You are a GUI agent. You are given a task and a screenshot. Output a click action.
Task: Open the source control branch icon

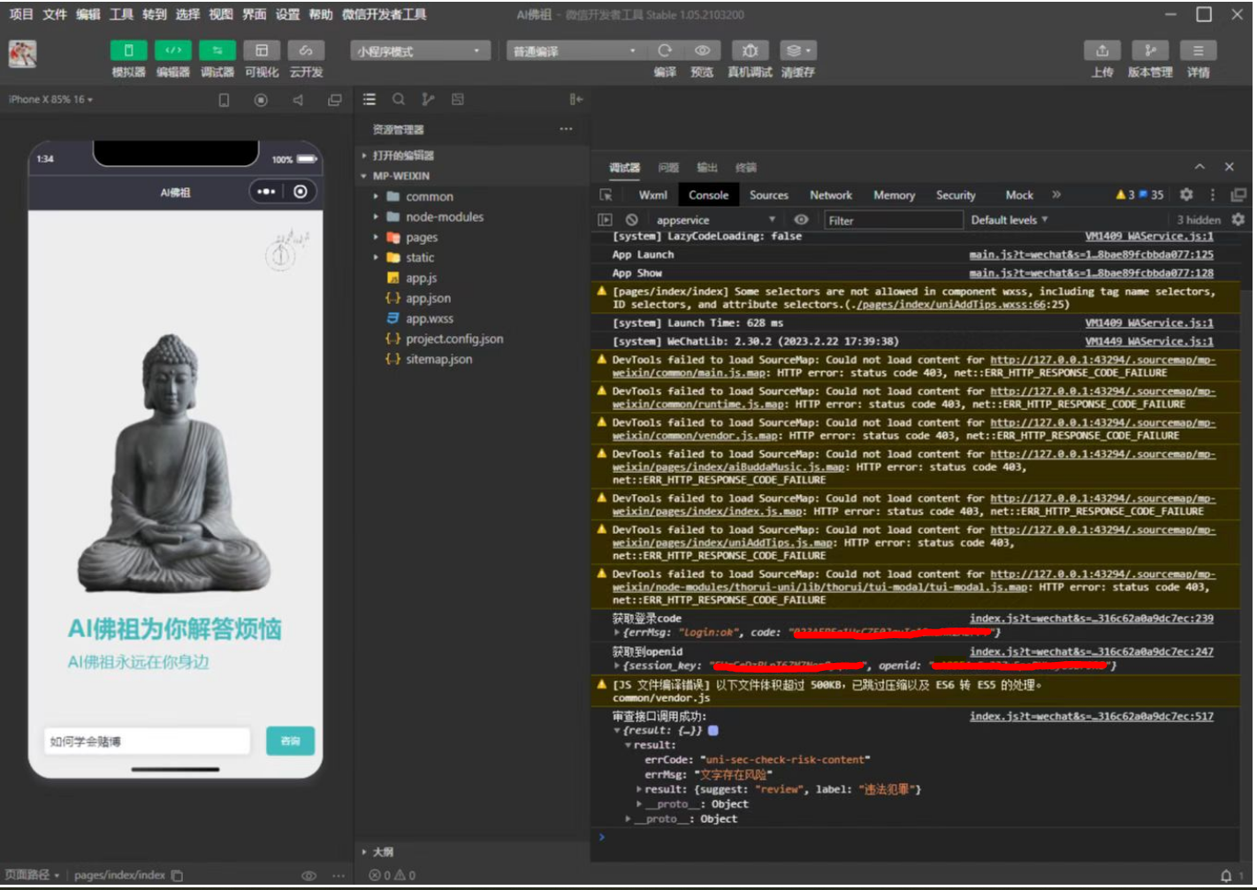click(x=428, y=100)
